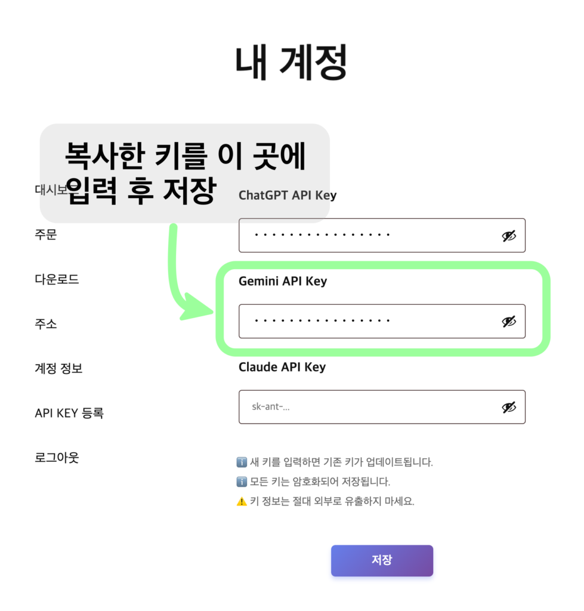Viewport: 584px width, 611px height.
Task: Open the 주문 menu item
Action: pyautogui.click(x=46, y=234)
